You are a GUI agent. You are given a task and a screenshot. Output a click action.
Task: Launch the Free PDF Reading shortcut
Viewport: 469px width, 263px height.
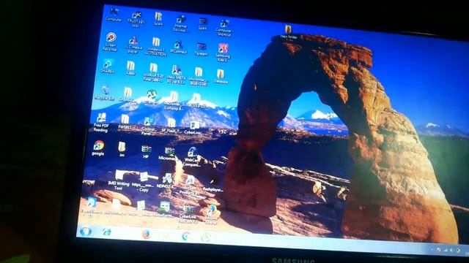tap(101, 122)
